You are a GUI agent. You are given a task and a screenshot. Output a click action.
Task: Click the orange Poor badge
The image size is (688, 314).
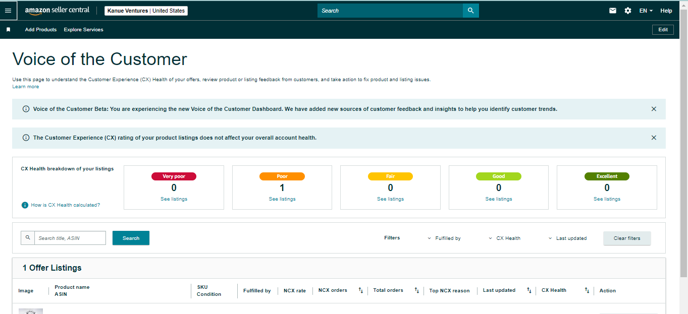(282, 176)
